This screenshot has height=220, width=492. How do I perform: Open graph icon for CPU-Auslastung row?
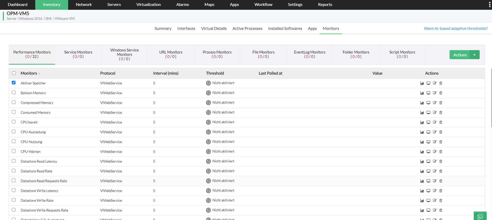pos(422,132)
